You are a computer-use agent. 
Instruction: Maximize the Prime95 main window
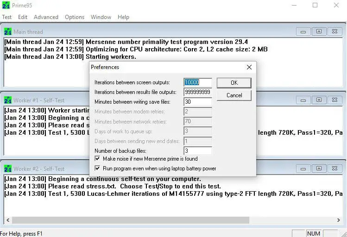pos(315,5)
